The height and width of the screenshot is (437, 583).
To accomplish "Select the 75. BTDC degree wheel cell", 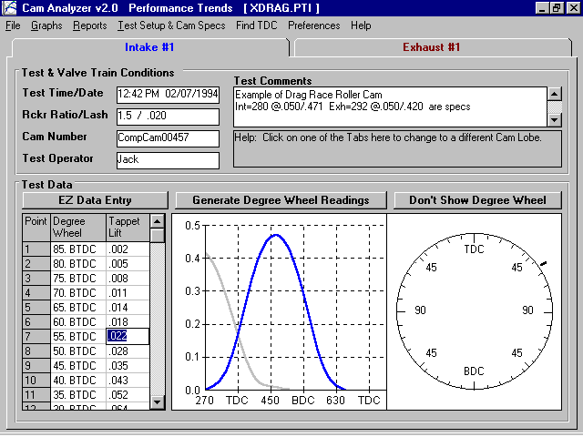I will pyautogui.click(x=78, y=278).
